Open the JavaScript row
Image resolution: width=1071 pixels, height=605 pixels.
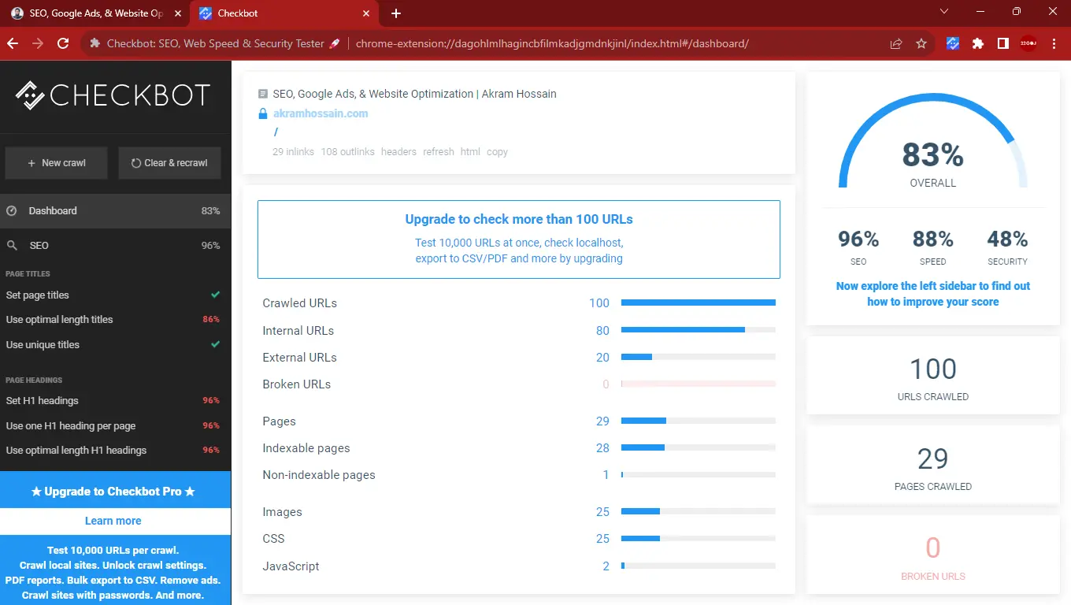click(519, 566)
